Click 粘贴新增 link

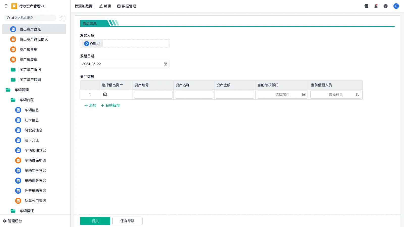click(x=110, y=105)
